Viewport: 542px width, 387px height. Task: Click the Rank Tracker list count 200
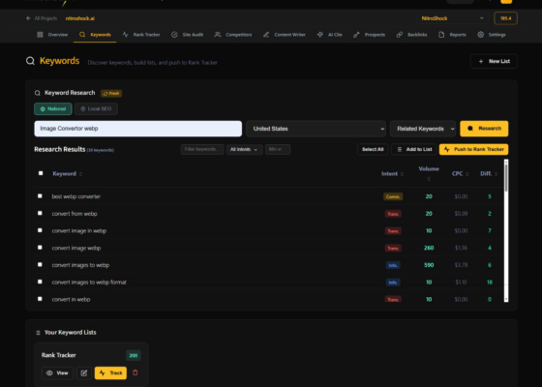[x=134, y=355]
